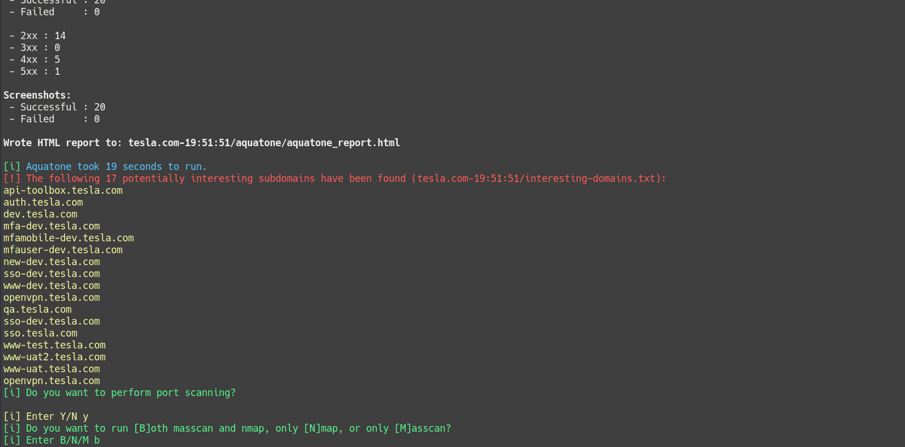Viewport: 905px width, 447px height.
Task: Click the interesting-domains.txt path in red warning
Action: (x=536, y=178)
